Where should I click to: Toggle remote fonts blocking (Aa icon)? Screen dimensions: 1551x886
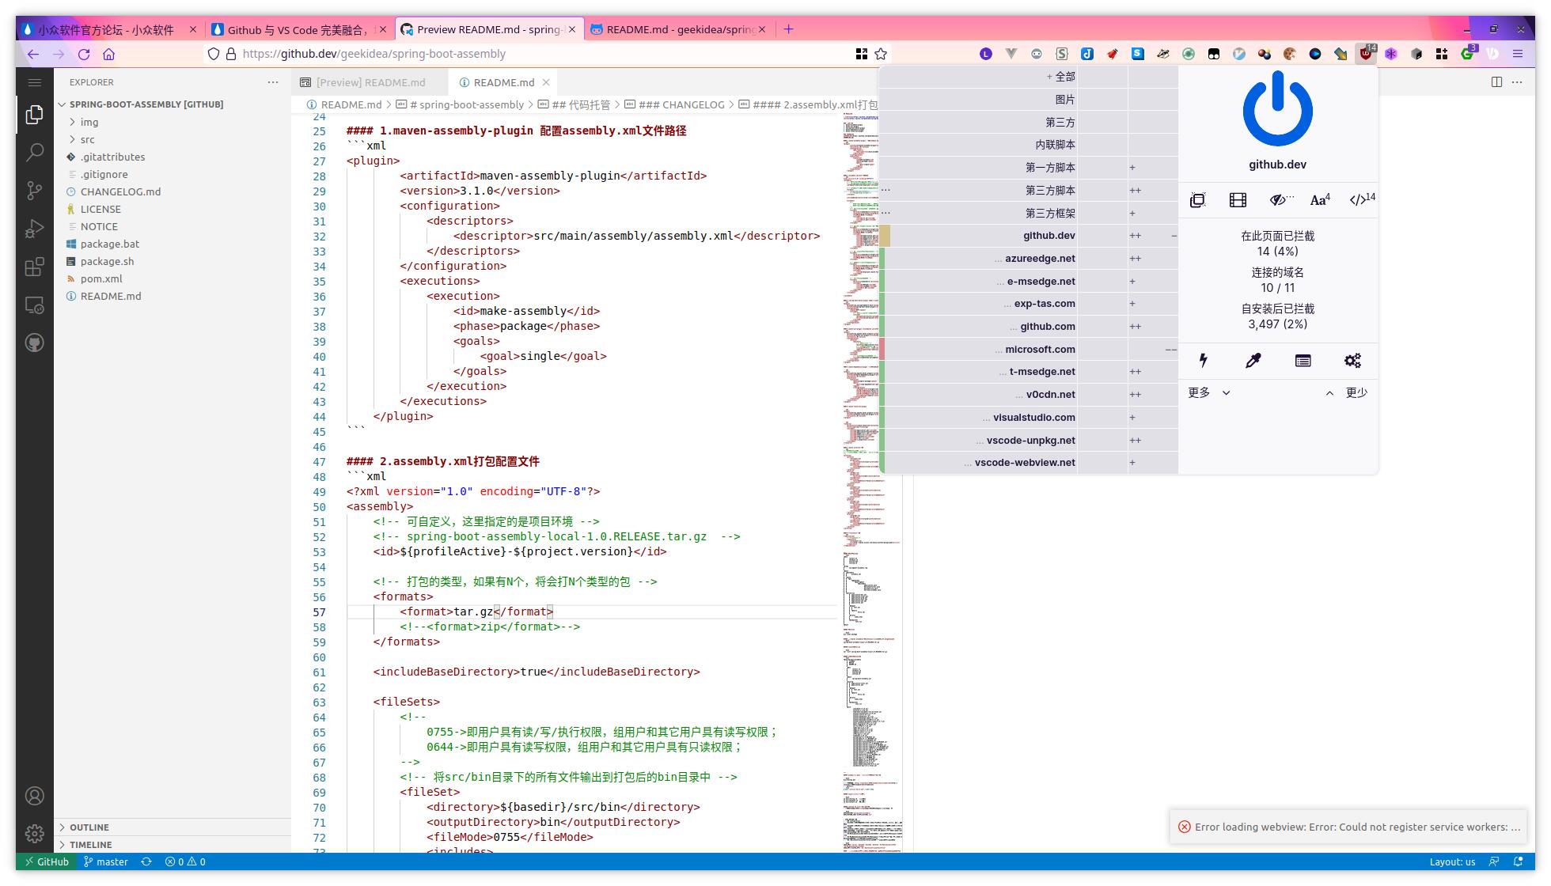coord(1319,200)
